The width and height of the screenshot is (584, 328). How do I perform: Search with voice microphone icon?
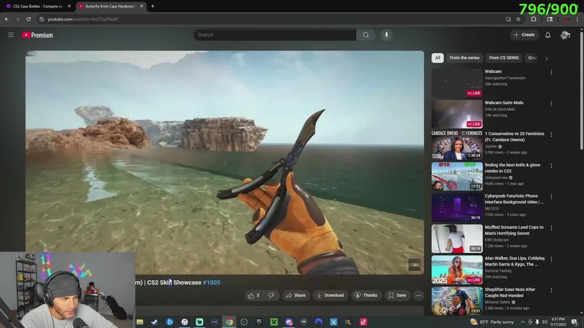click(x=386, y=35)
